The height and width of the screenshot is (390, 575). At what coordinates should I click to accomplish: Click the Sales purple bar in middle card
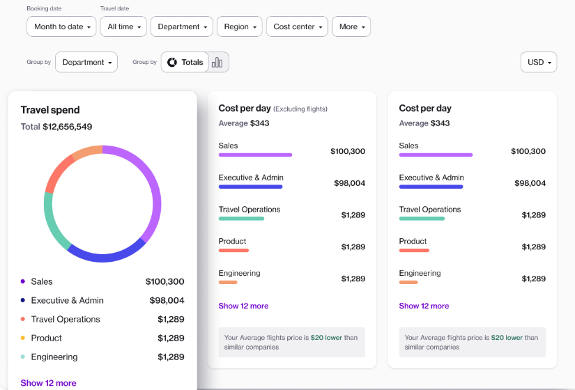255,155
